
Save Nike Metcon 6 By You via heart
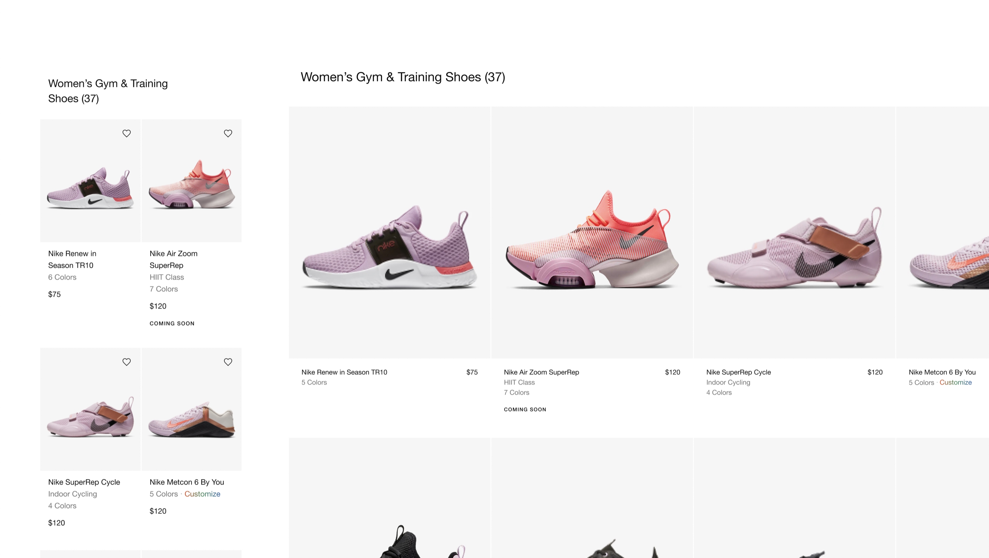(x=228, y=362)
